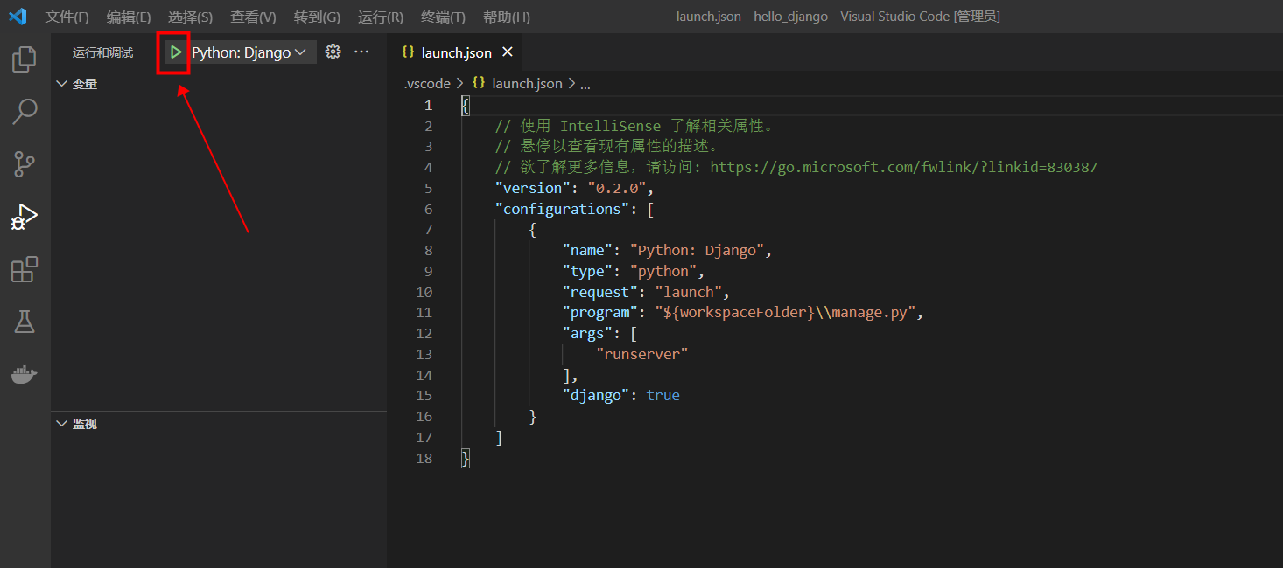Click the "configurations" key
The width and height of the screenshot is (1283, 568).
562,209
